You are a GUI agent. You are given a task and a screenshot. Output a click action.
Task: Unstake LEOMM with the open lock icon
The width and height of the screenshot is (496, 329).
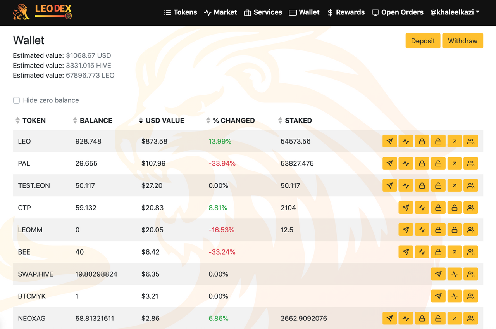tap(455, 230)
